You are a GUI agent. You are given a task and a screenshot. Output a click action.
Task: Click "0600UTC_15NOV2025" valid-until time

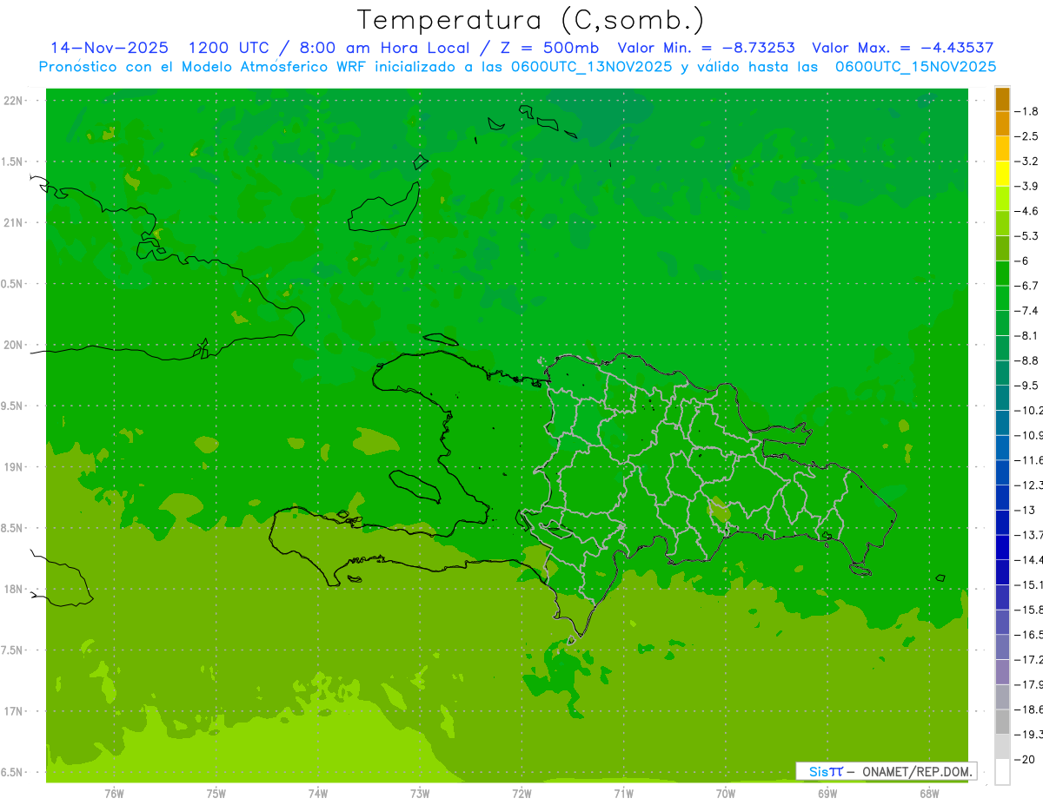[x=915, y=67]
